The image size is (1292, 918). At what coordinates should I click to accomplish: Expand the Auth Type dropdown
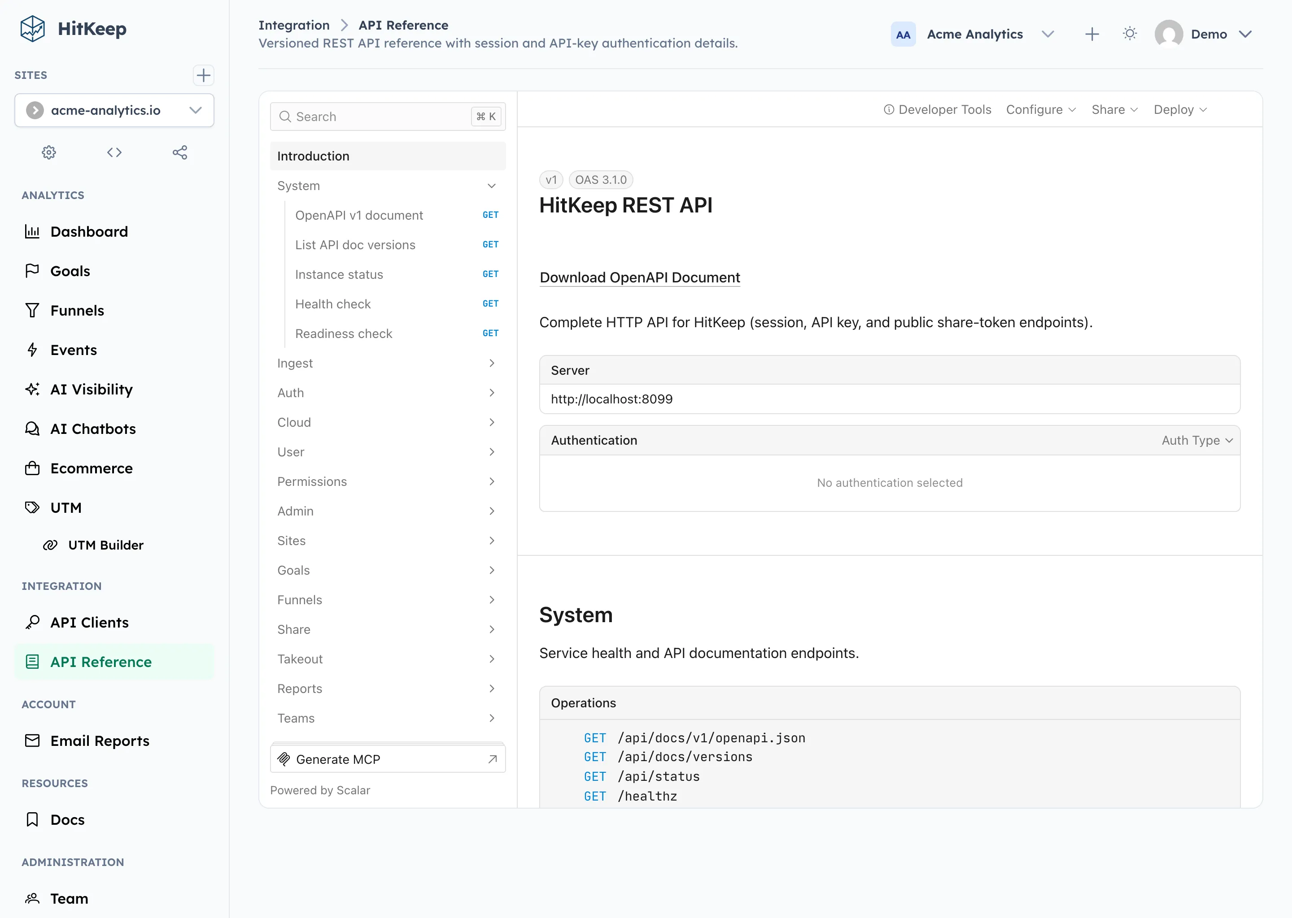coord(1196,440)
